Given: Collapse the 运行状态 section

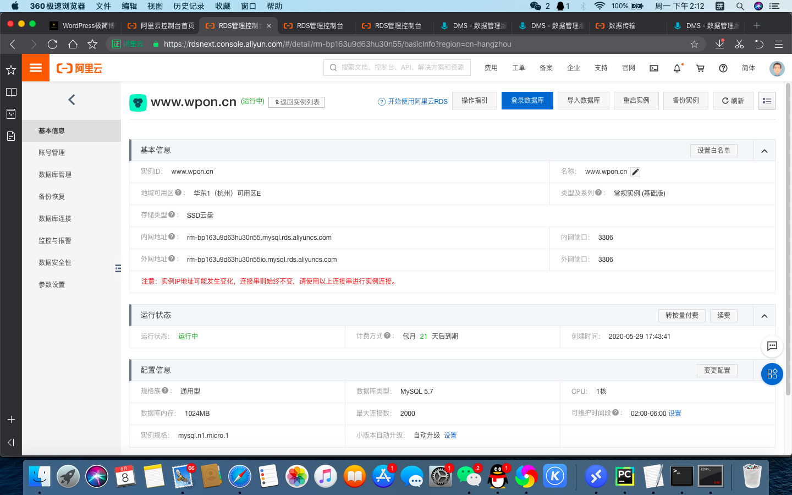Looking at the screenshot, I should (x=765, y=316).
